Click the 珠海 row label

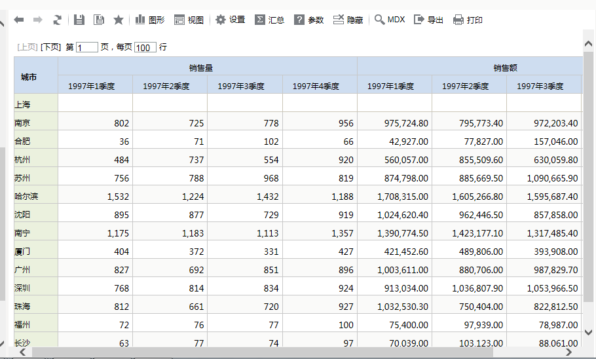tap(36, 305)
